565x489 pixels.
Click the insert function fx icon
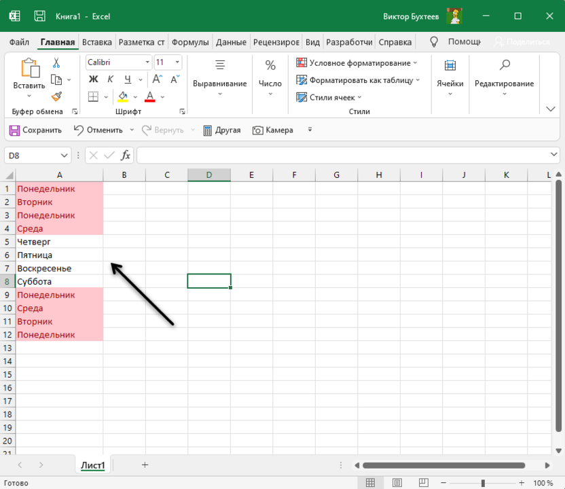tap(126, 156)
